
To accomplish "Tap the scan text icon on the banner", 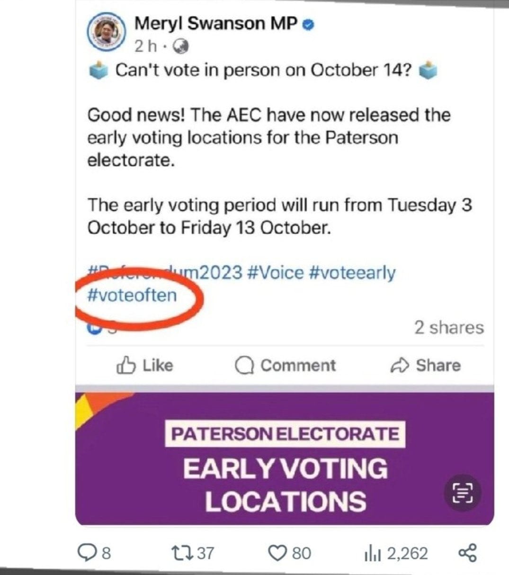I will [x=462, y=492].
